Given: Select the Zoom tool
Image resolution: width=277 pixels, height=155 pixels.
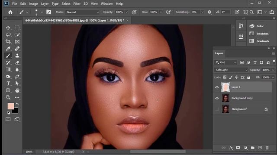Looking at the screenshot, I should [x=8, y=97].
